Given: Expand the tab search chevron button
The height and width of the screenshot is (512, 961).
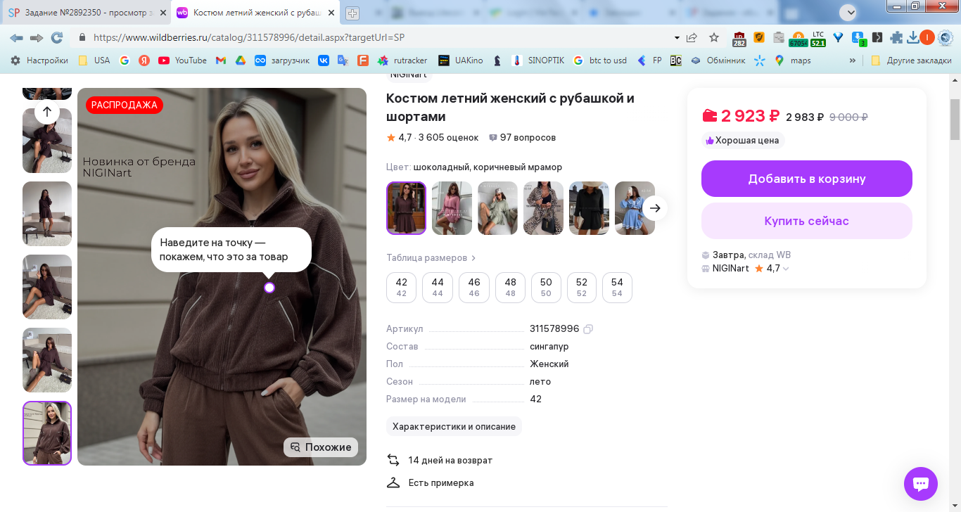Looking at the screenshot, I should pyautogui.click(x=850, y=12).
